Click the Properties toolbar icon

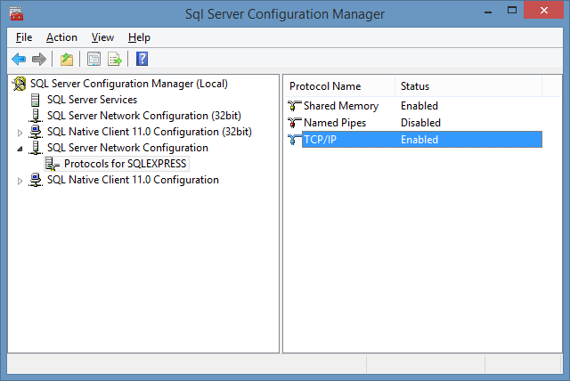(94, 59)
